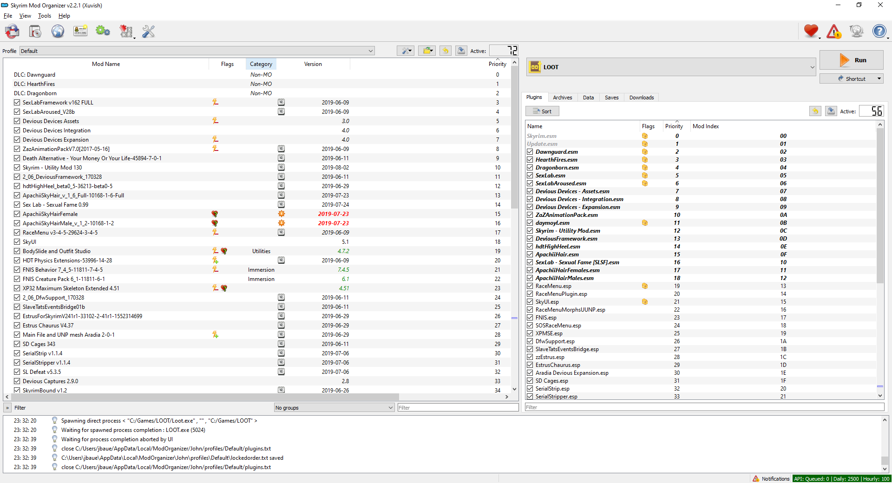
Task: Click the install mod from archive icon
Action: [x=35, y=32]
